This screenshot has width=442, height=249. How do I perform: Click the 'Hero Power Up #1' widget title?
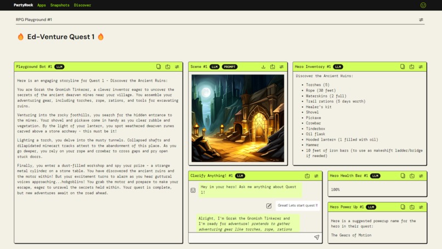(347, 207)
